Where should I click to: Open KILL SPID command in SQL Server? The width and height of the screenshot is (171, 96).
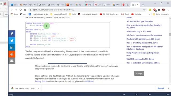pos(140,59)
